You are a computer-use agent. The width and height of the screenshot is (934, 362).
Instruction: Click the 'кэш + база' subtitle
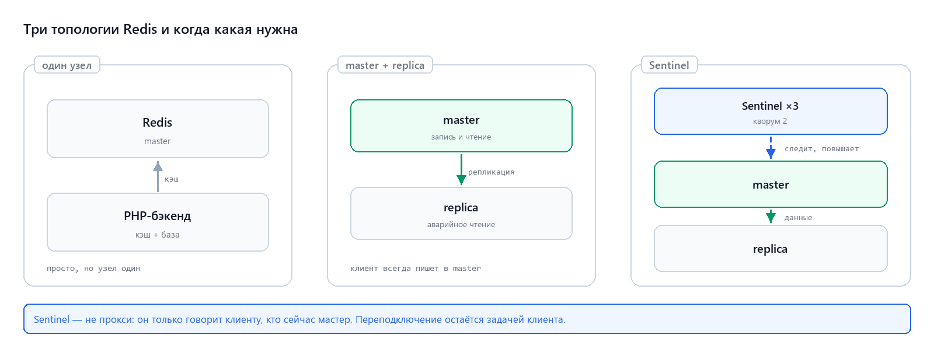tap(158, 235)
